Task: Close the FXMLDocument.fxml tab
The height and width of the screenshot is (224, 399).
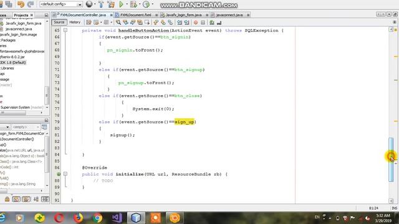Action: [x=156, y=15]
